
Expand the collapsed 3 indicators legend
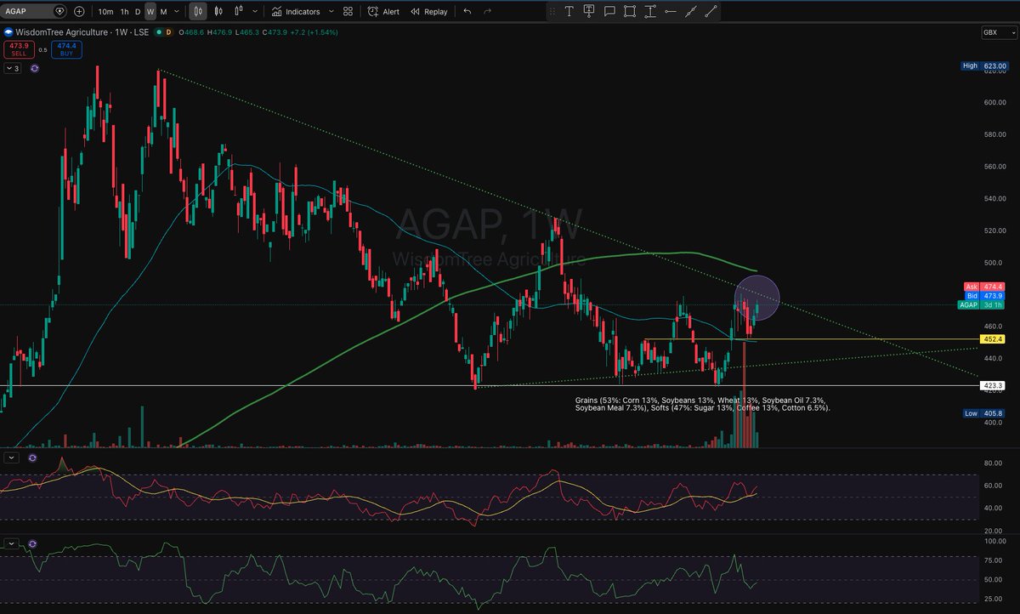point(14,68)
